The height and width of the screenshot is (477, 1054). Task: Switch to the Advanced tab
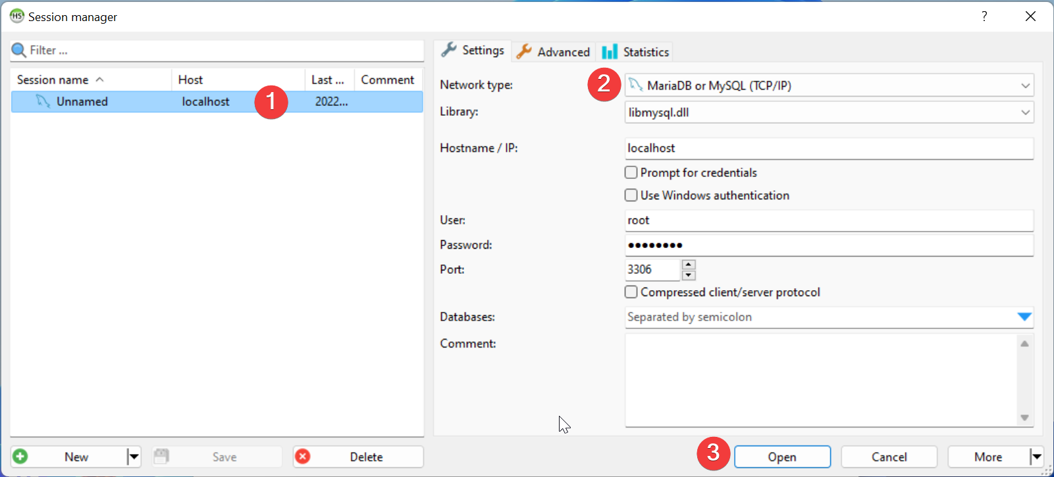coord(554,51)
